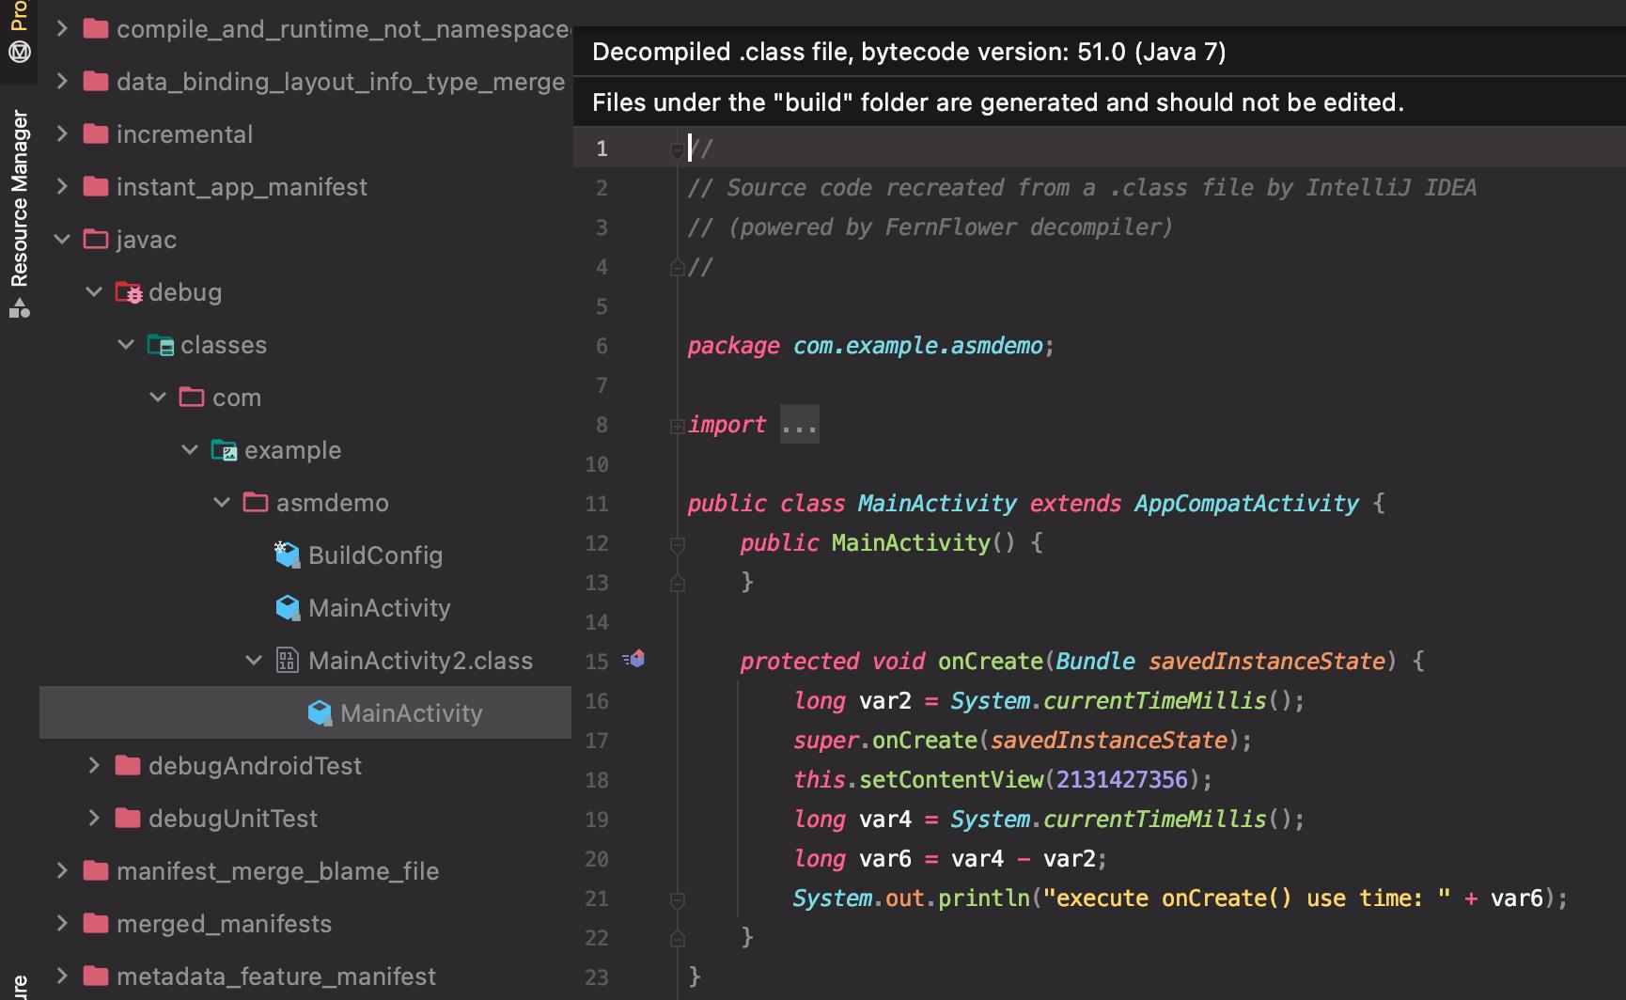1626x1000 pixels.
Task: Select highlighted MainActivity under MainActivity2.class
Action: click(x=305, y=713)
